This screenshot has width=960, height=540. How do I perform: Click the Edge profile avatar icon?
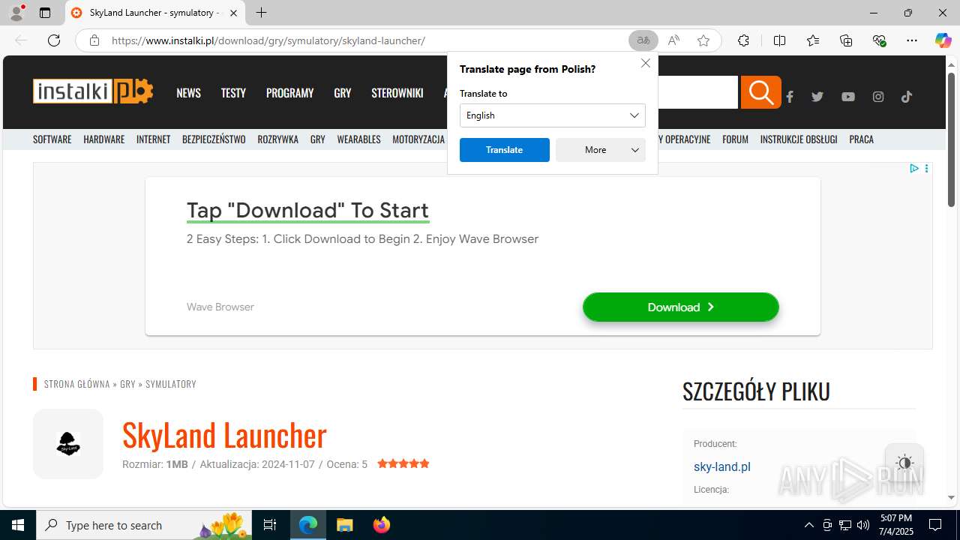pyautogui.click(x=16, y=13)
